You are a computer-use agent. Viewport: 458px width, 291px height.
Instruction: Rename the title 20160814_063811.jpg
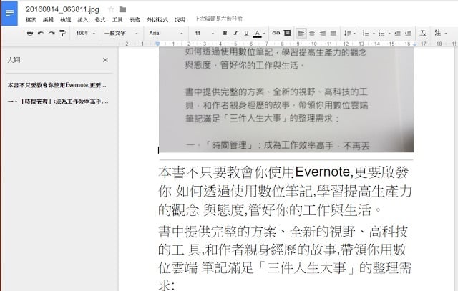pyautogui.click(x=62, y=9)
